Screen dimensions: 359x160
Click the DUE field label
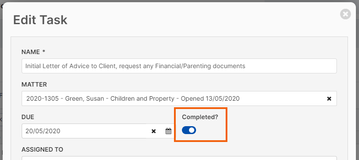pyautogui.click(x=28, y=117)
